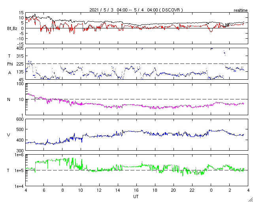The image size is (253, 202).
Task: Select the 405 tick label
Action: coord(20,48)
